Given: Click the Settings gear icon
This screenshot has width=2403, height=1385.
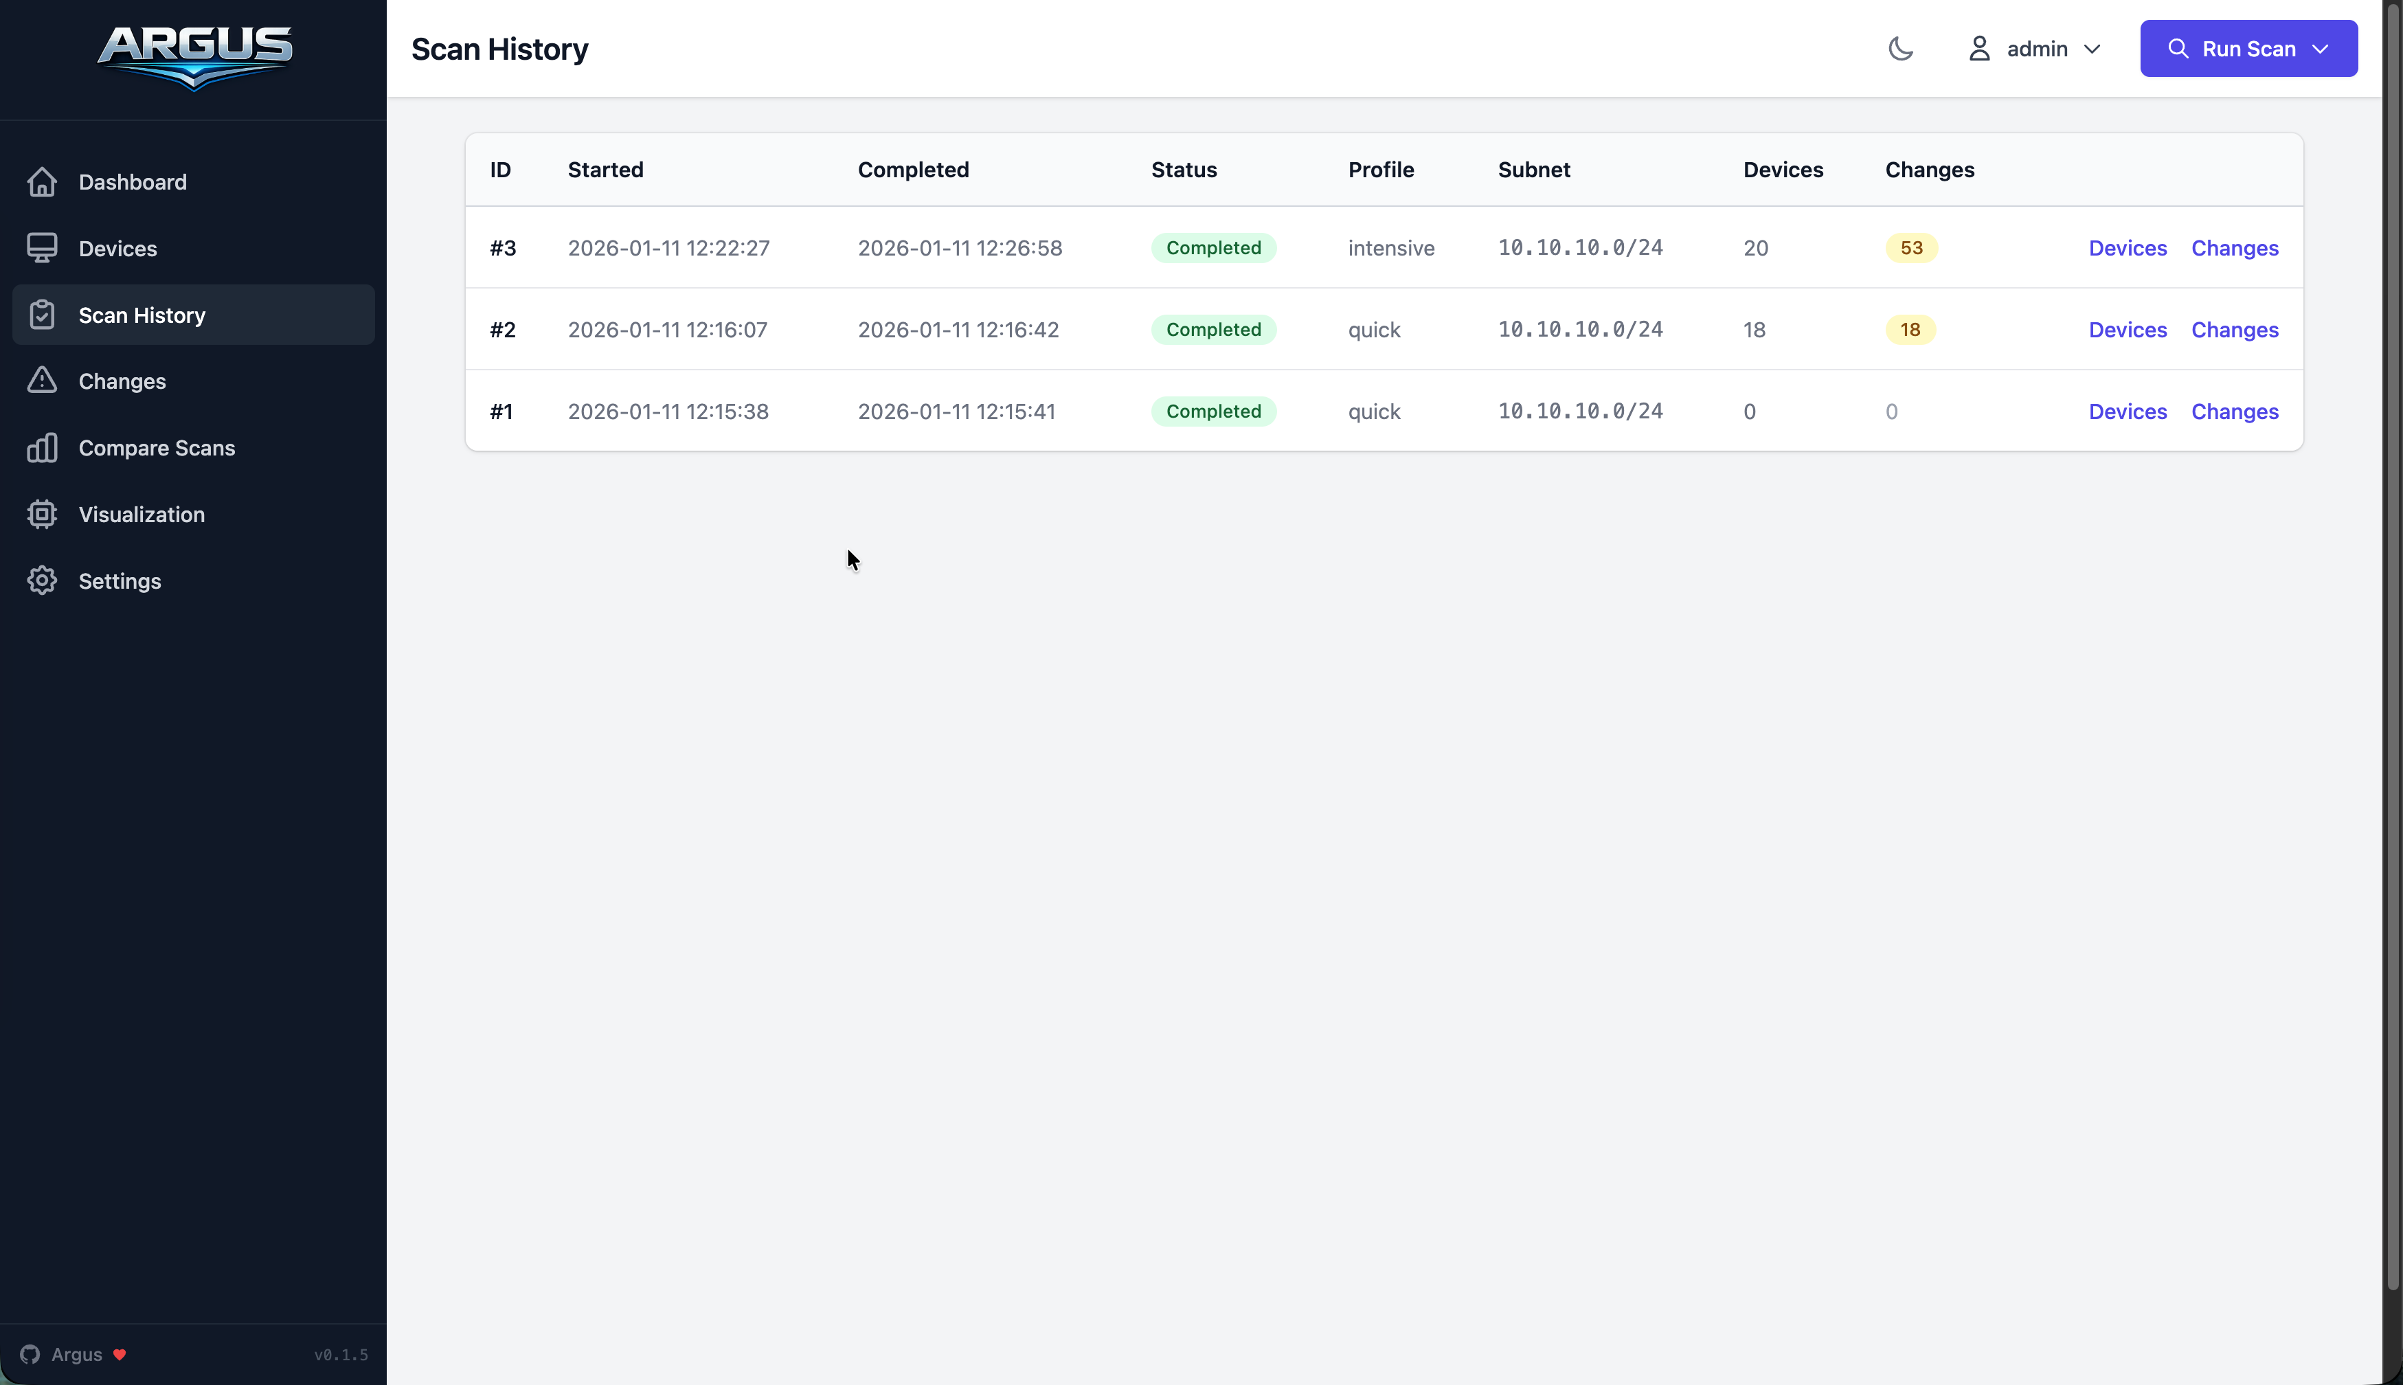Looking at the screenshot, I should (x=42, y=581).
